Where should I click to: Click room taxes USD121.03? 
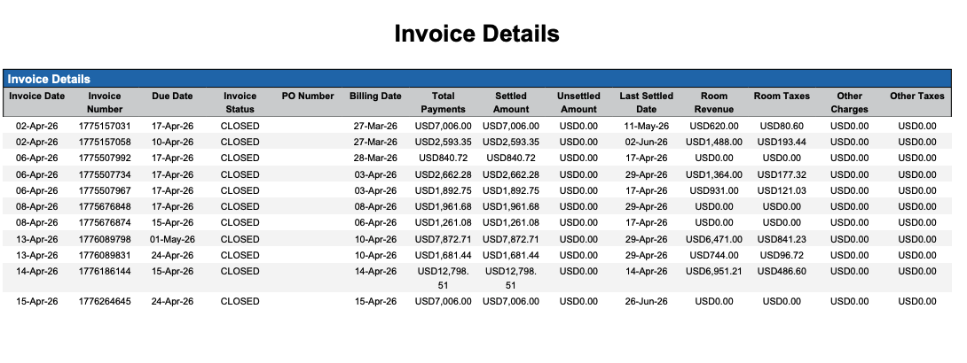click(782, 190)
